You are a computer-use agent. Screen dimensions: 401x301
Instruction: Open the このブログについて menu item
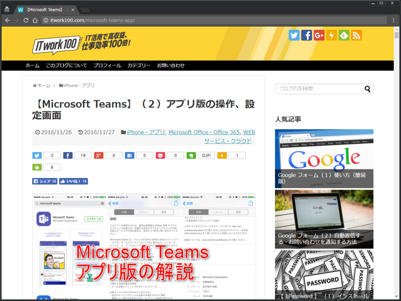point(67,65)
